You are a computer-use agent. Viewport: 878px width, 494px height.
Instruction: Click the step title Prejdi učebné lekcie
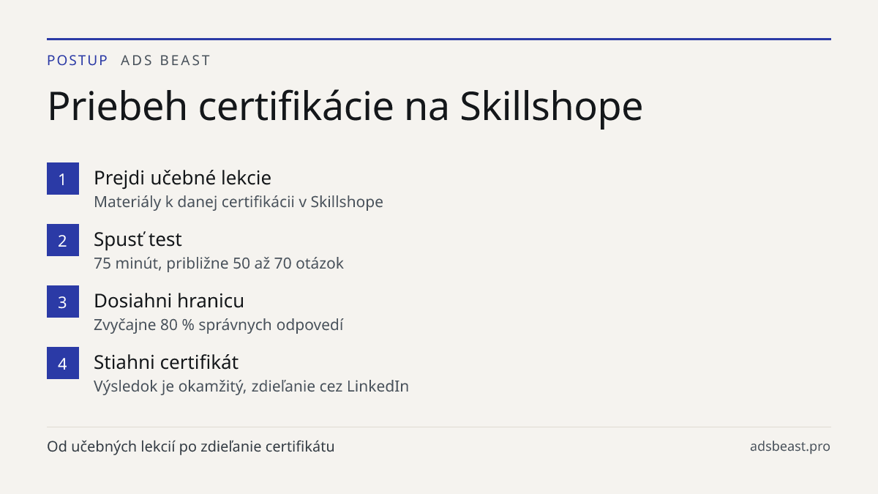tap(182, 178)
